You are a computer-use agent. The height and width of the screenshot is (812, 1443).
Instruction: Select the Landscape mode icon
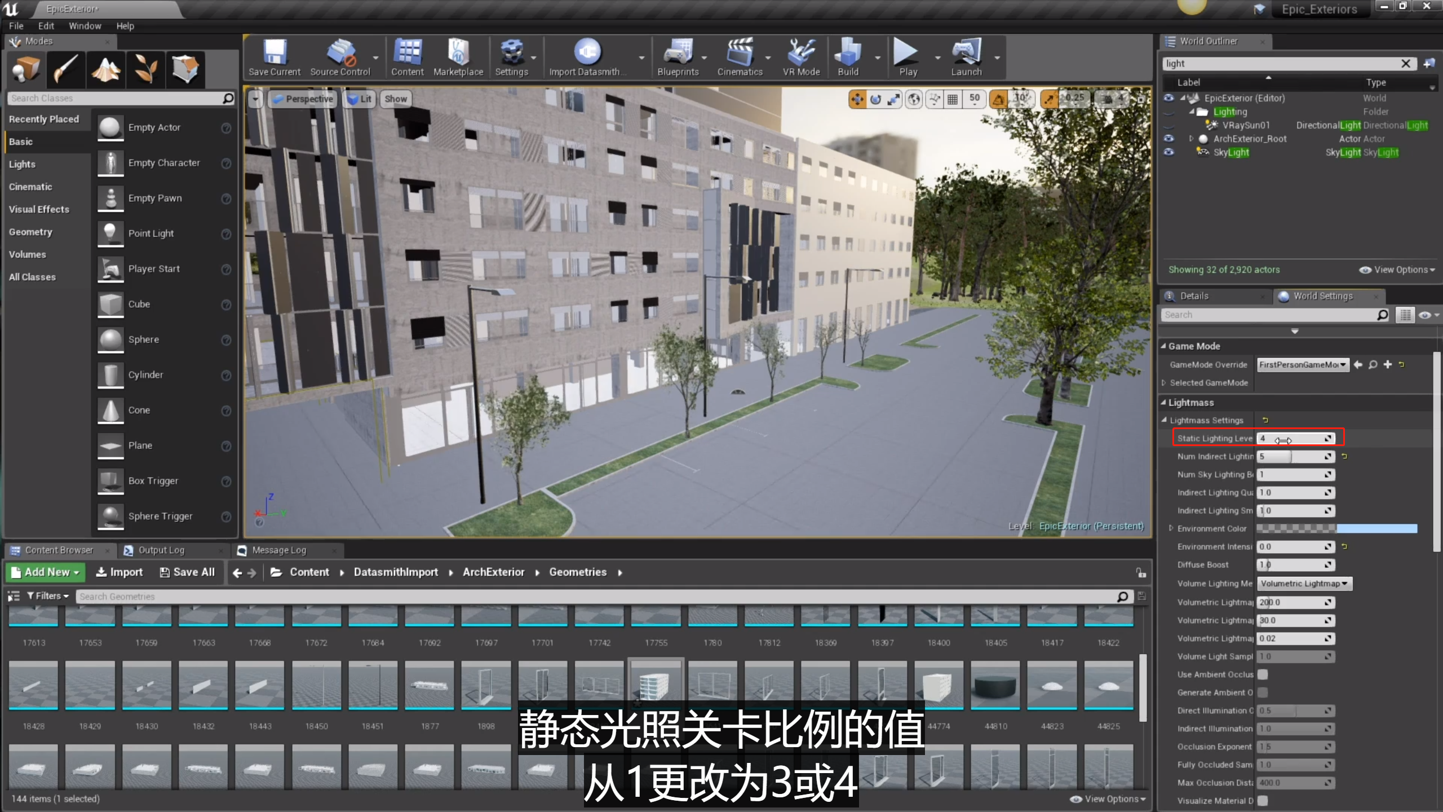(x=106, y=70)
